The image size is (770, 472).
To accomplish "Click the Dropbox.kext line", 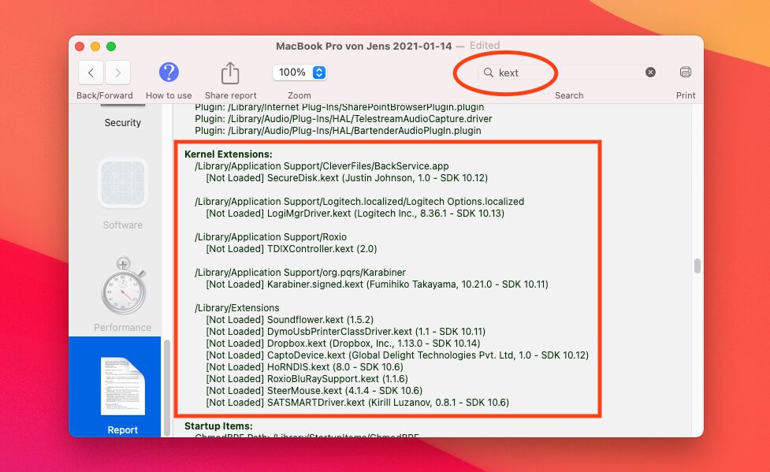I will pyautogui.click(x=344, y=344).
